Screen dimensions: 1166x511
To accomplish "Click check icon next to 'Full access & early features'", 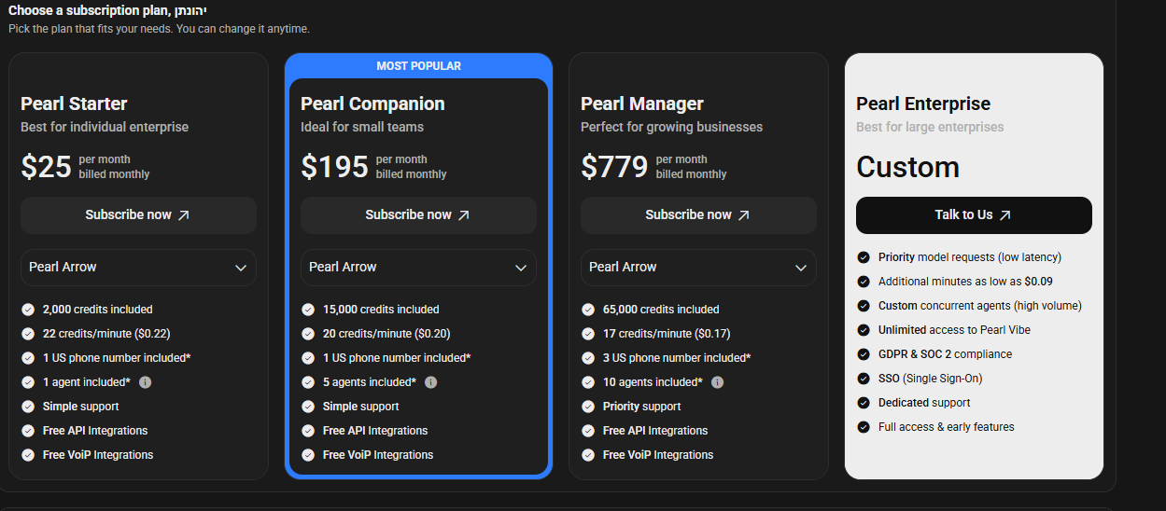I will tap(864, 427).
